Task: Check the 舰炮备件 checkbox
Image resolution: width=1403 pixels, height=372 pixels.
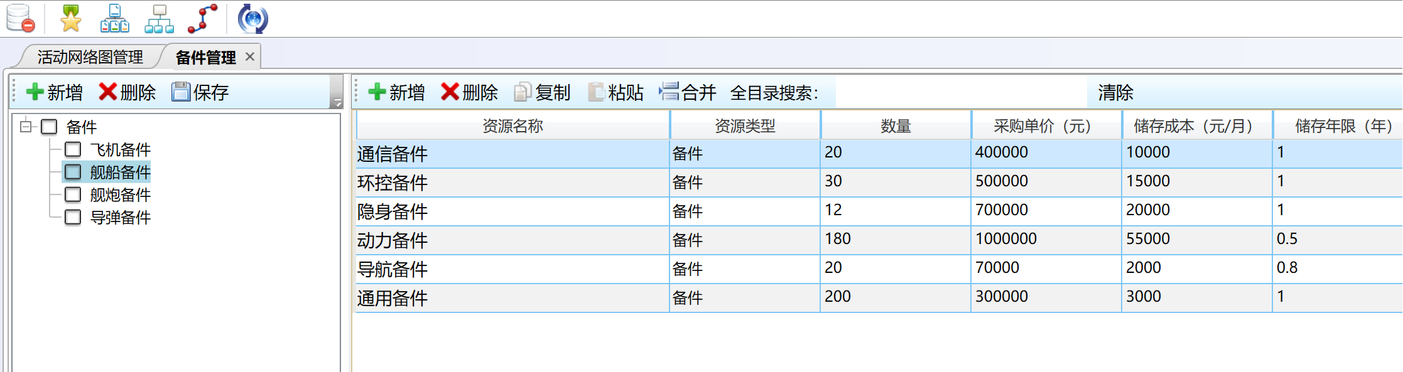Action: click(73, 194)
